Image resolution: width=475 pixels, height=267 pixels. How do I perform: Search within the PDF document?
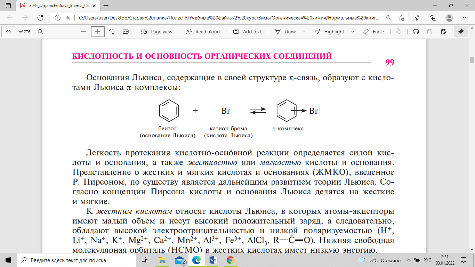tap(40, 32)
